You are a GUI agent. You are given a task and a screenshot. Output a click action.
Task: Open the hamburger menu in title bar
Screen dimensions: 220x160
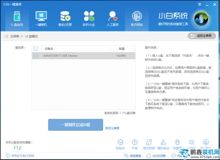click(x=200, y=4)
